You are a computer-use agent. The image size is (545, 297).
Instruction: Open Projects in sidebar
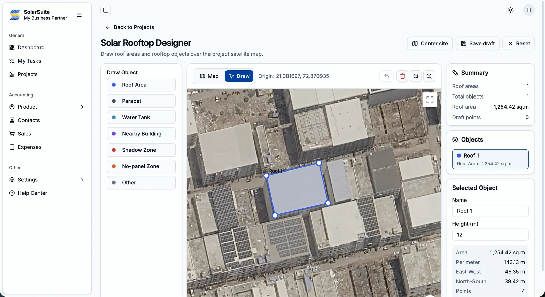(47, 74)
